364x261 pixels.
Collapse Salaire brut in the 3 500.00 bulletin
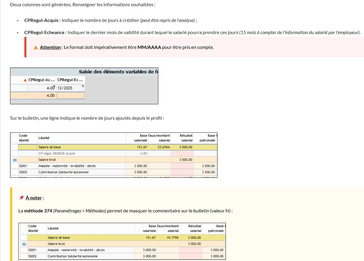coord(15,160)
